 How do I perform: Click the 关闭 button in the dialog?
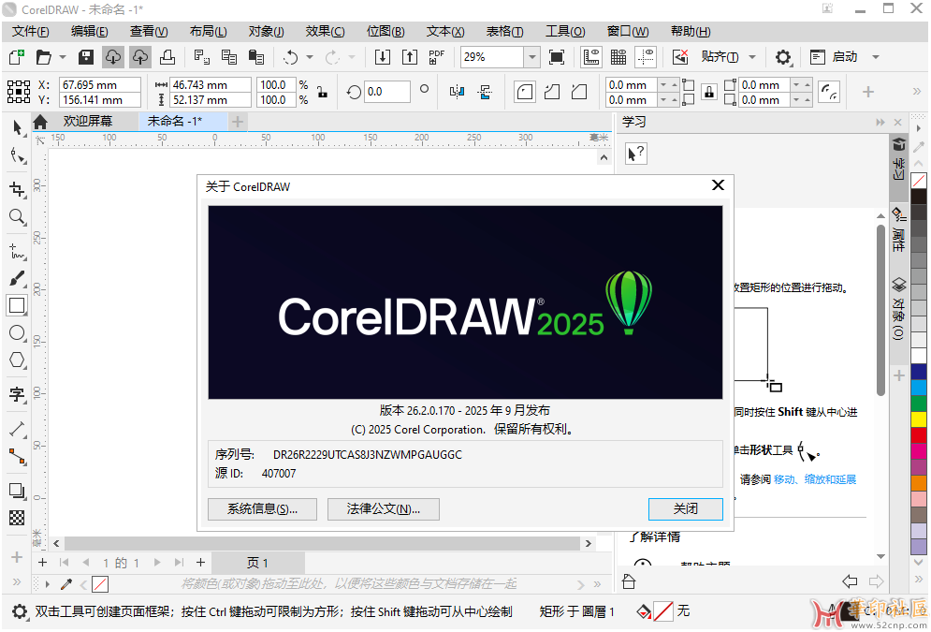click(685, 508)
